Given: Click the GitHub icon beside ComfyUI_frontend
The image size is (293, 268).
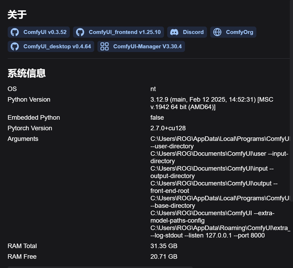Looking at the screenshot, I should [80, 32].
